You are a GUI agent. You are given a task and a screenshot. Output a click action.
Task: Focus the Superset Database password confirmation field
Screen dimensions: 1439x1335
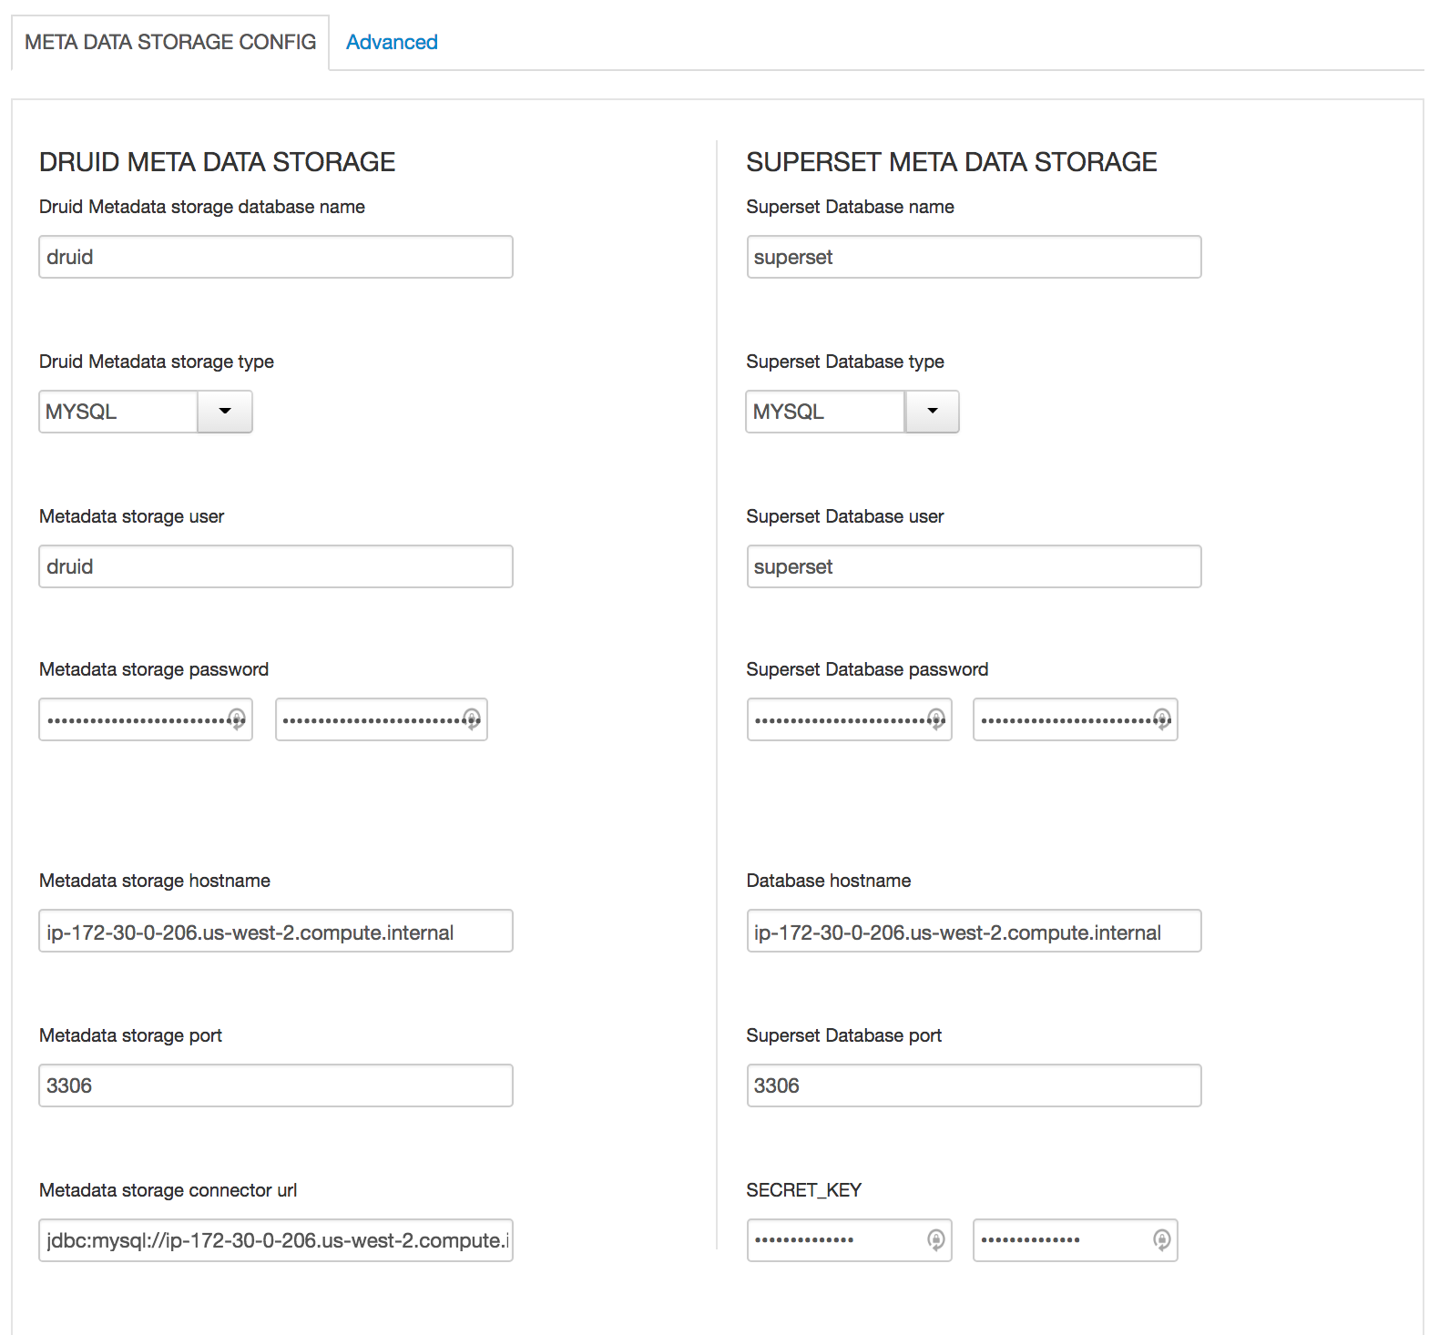1076,719
